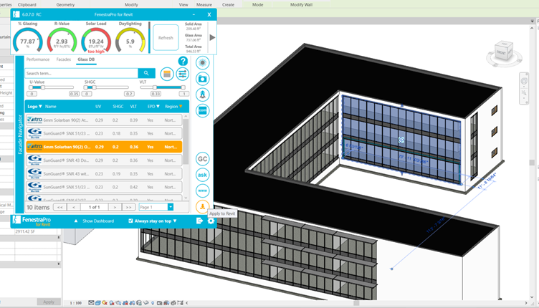Viewport: 539px width, 308px height.
Task: Click Show Dashboard link
Action: [98, 221]
